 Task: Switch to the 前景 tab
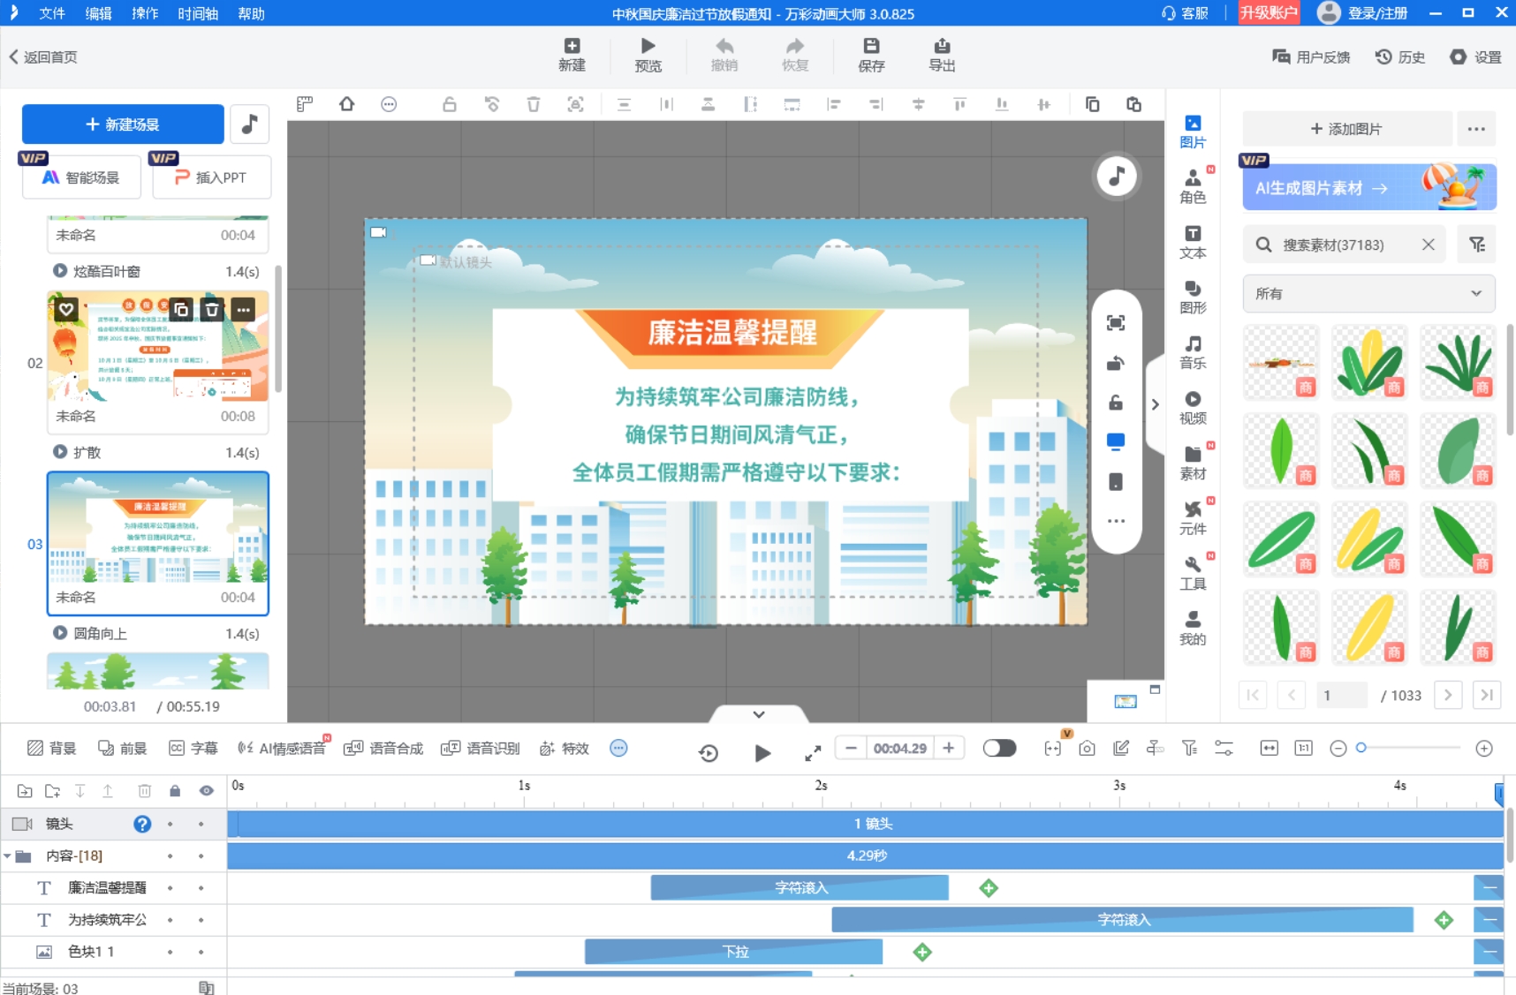[x=124, y=748]
